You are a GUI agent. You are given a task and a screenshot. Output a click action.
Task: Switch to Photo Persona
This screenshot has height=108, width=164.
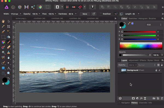6,7
